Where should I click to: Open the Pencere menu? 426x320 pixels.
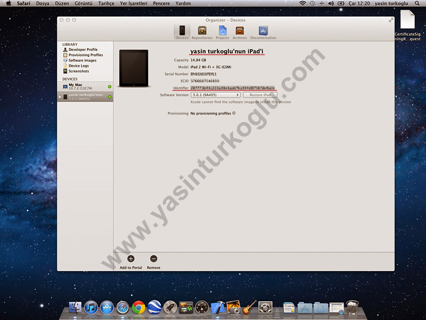(161, 3)
